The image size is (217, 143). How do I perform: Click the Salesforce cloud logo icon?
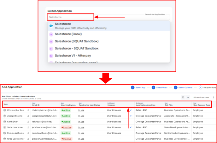[51, 26]
